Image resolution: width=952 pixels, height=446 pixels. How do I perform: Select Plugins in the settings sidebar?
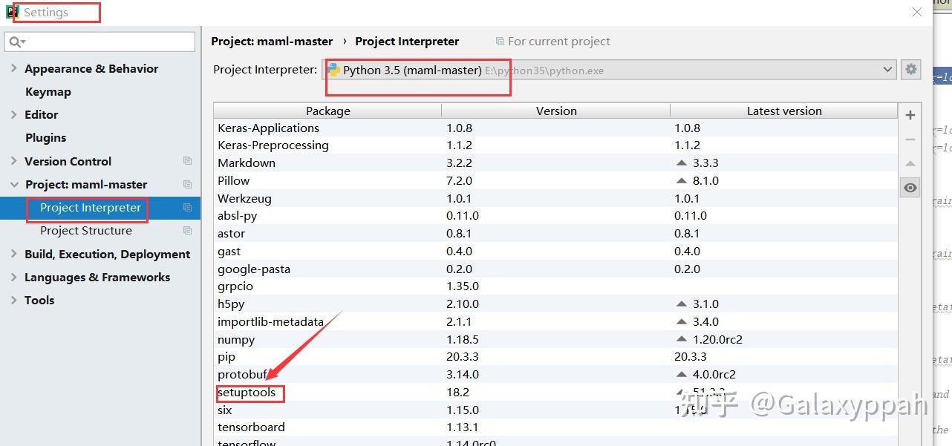click(45, 137)
